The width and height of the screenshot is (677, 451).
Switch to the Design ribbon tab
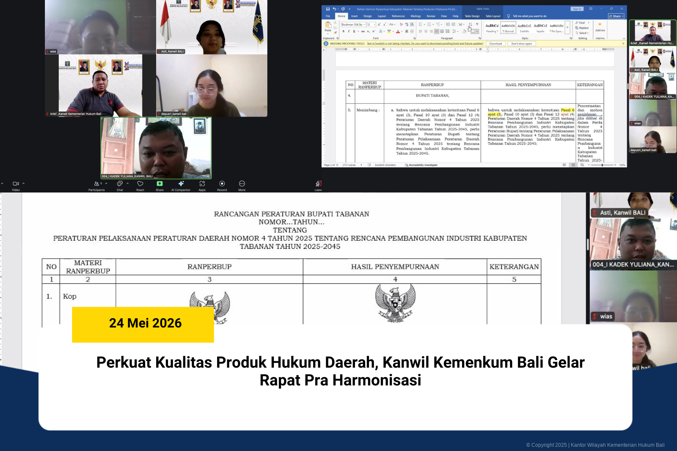pos(368,16)
